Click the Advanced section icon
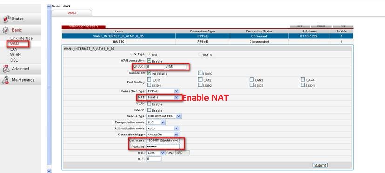This screenshot has width=385, height=173. [6, 69]
